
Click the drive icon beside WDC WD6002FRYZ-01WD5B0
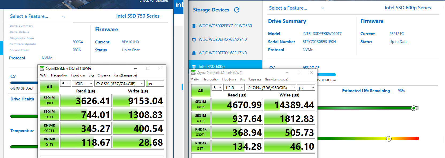point(194,26)
